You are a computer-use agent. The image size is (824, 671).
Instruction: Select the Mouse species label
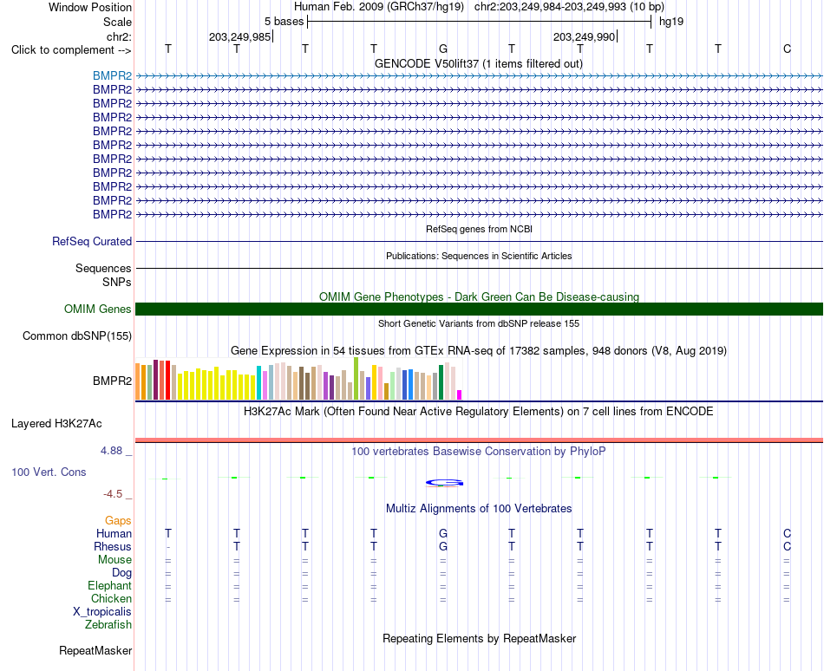[x=114, y=560]
